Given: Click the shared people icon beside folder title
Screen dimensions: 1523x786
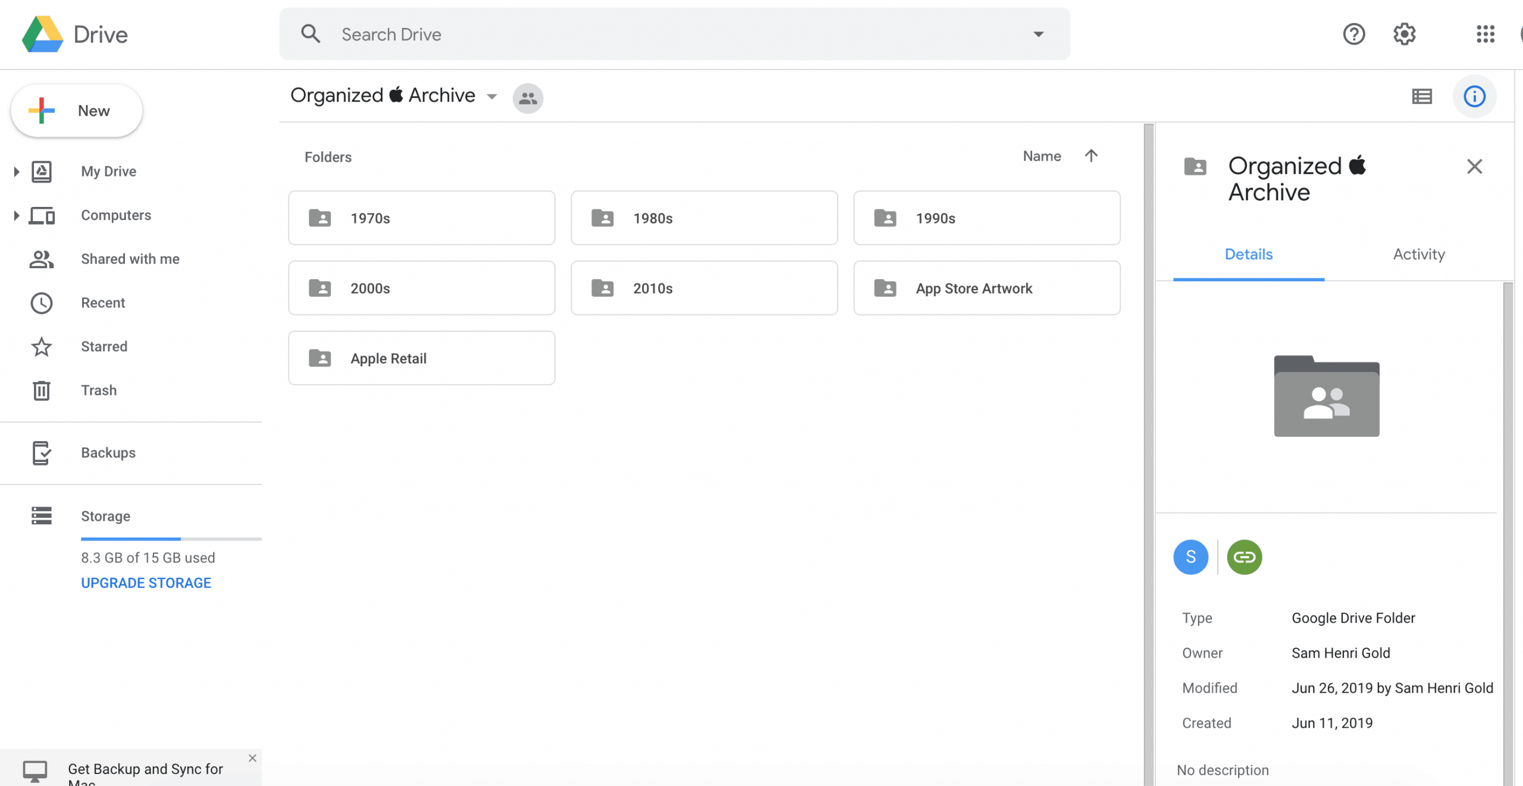Looking at the screenshot, I should [528, 98].
